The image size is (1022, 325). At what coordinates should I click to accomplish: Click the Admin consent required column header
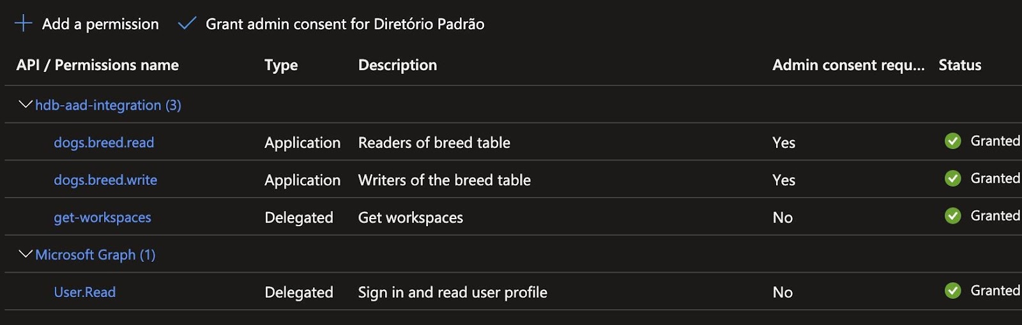[848, 65]
